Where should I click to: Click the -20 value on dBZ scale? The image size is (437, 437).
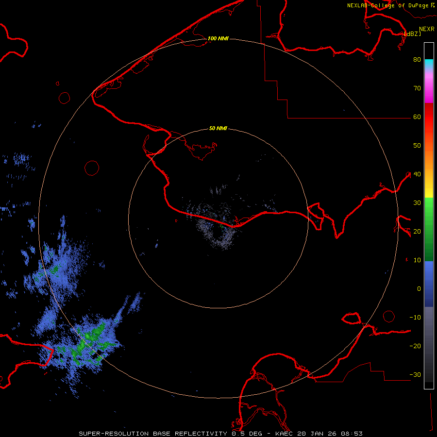pyautogui.click(x=415, y=346)
